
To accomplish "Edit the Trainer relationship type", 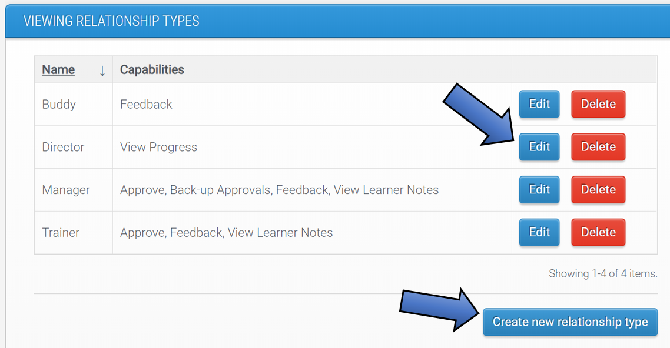I will tap(539, 232).
